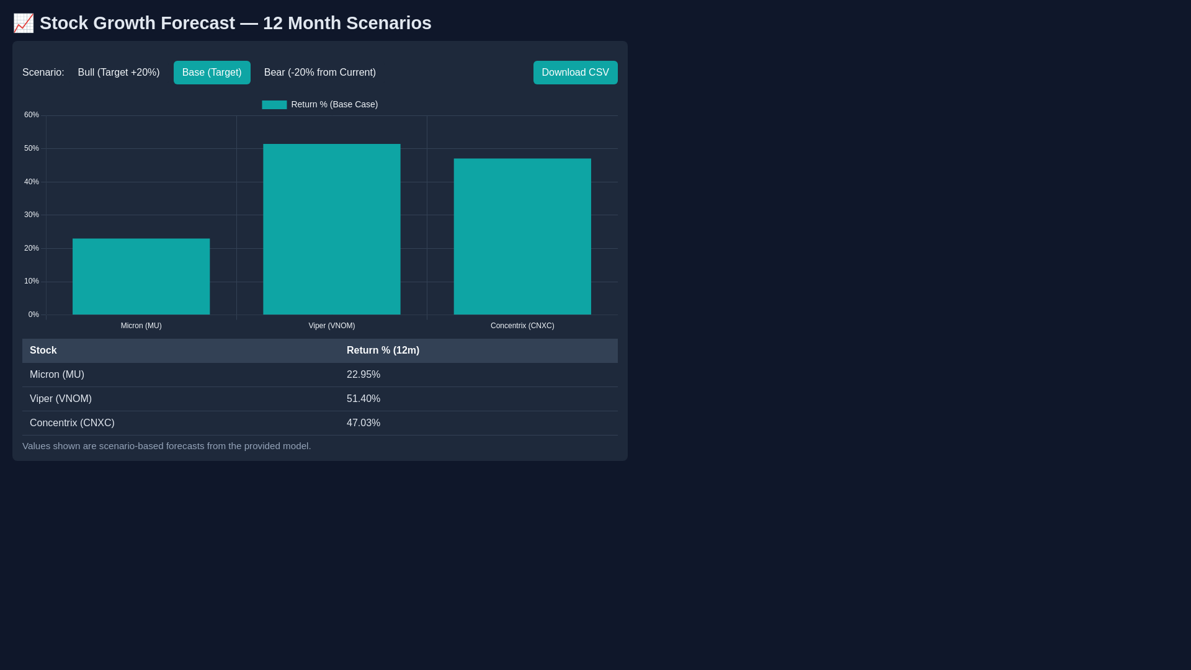Click the 47.03% return value
The width and height of the screenshot is (1191, 670).
[x=364, y=423]
